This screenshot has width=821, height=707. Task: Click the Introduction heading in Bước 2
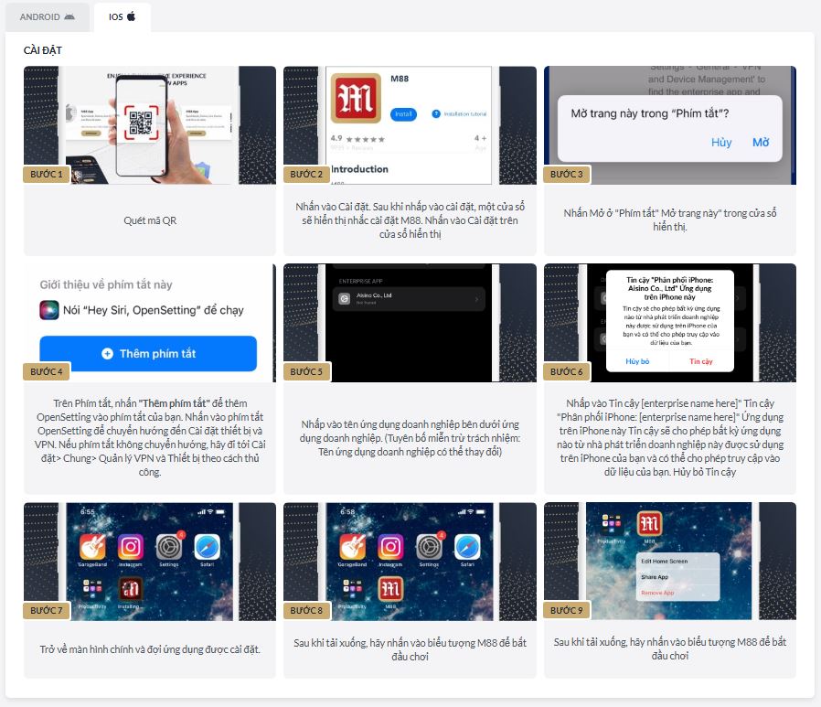coord(359,169)
